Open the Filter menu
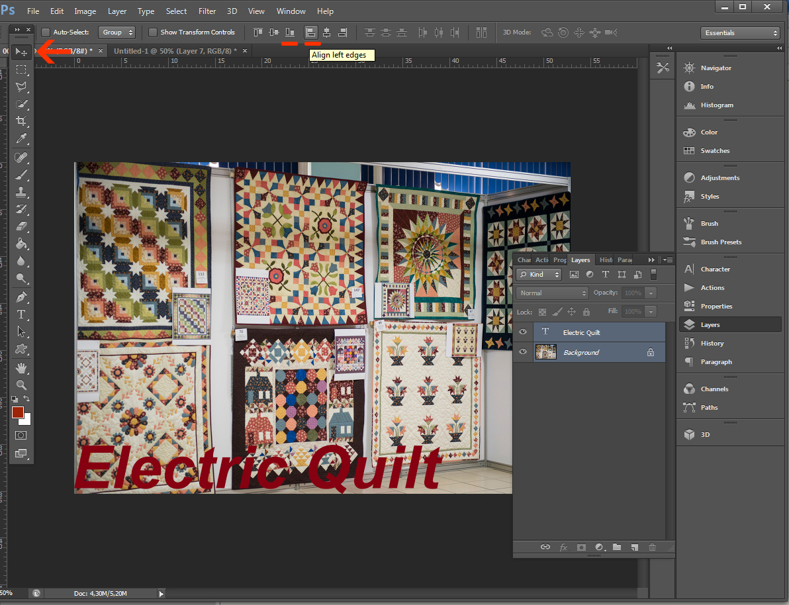Screen dimensions: 789x605 (x=207, y=11)
